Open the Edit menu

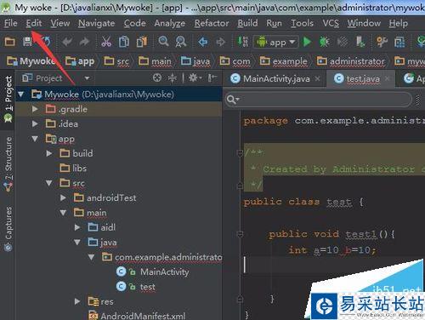click(x=34, y=23)
